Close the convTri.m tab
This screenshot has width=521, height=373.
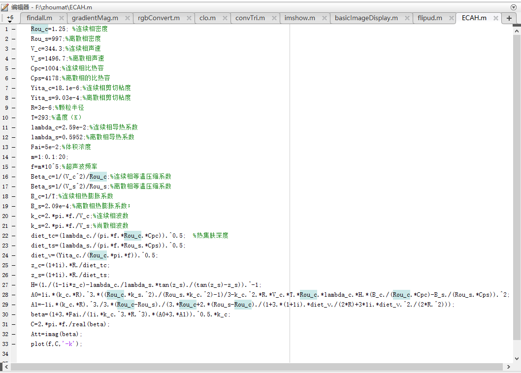[274, 18]
